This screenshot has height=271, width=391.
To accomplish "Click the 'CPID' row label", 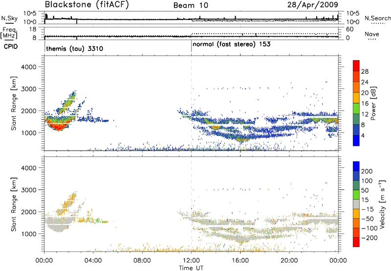I will point(11,46).
